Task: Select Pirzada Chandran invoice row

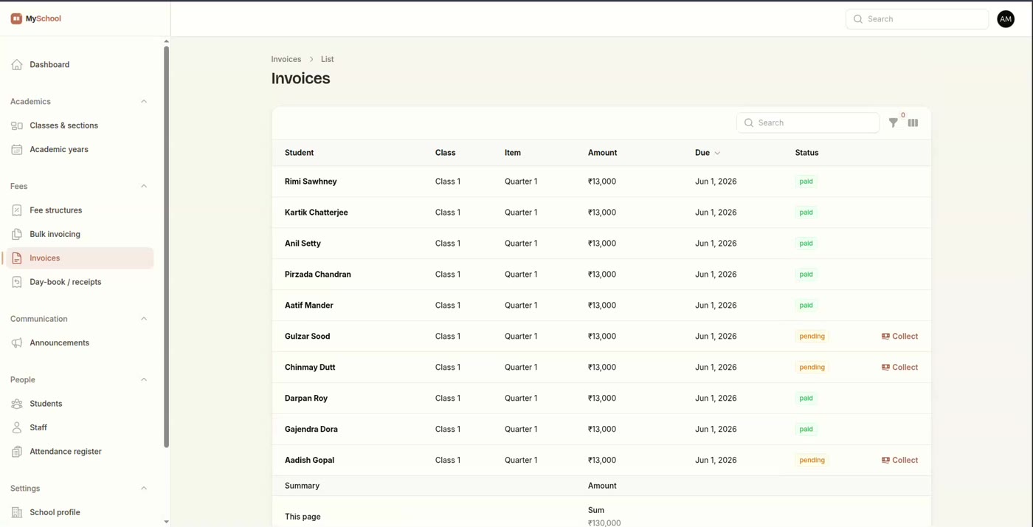Action: [601, 275]
